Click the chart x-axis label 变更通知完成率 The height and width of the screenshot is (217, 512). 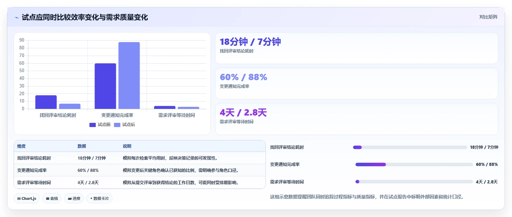tap(117, 115)
